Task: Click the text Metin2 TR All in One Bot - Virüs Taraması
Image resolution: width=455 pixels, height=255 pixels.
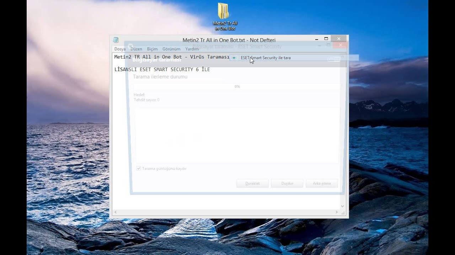Action: (172, 57)
